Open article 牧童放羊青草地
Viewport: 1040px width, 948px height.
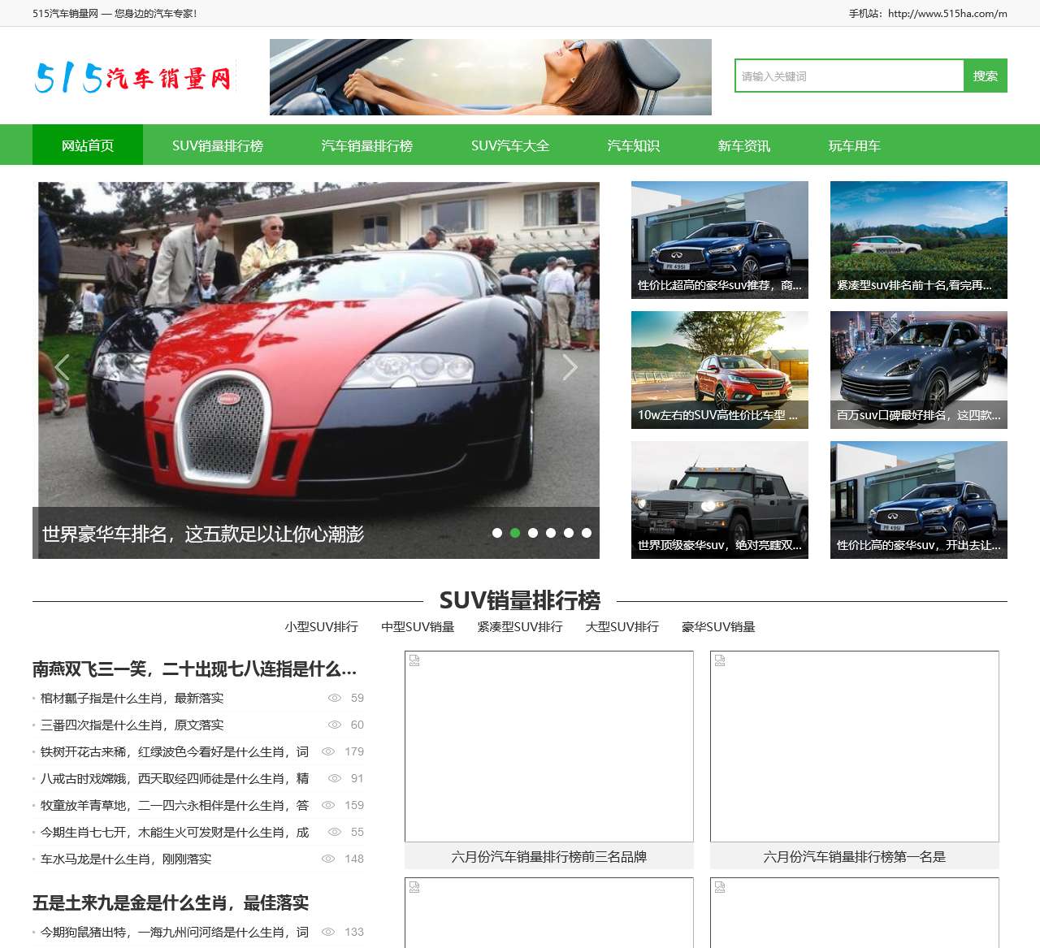[x=175, y=805]
